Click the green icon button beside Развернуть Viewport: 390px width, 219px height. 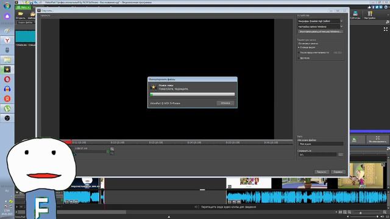click(x=354, y=139)
